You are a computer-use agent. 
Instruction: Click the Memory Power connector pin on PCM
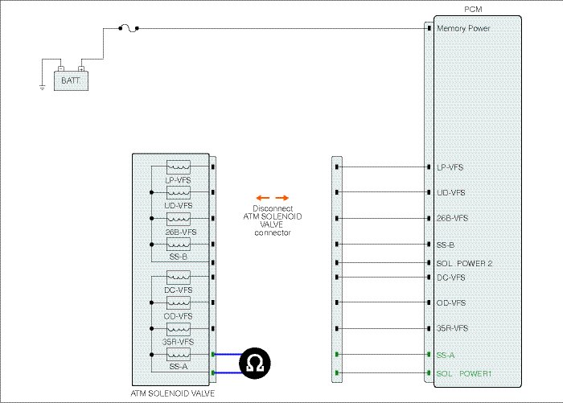click(429, 28)
